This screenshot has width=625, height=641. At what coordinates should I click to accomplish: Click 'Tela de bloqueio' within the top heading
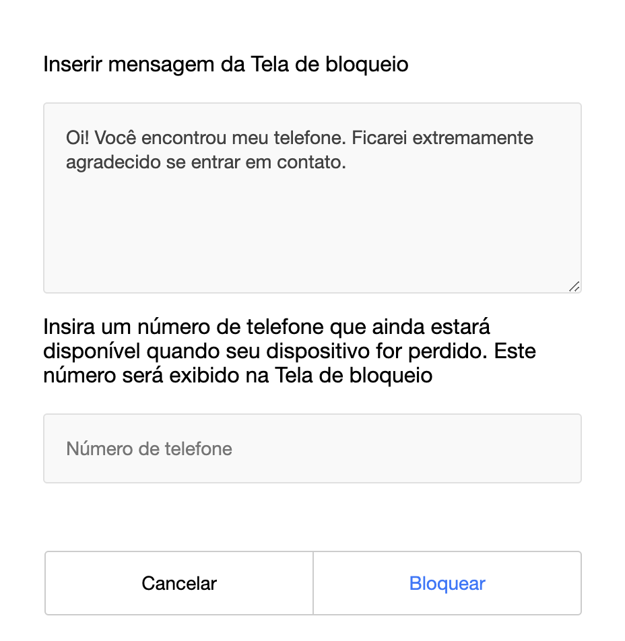point(329,64)
